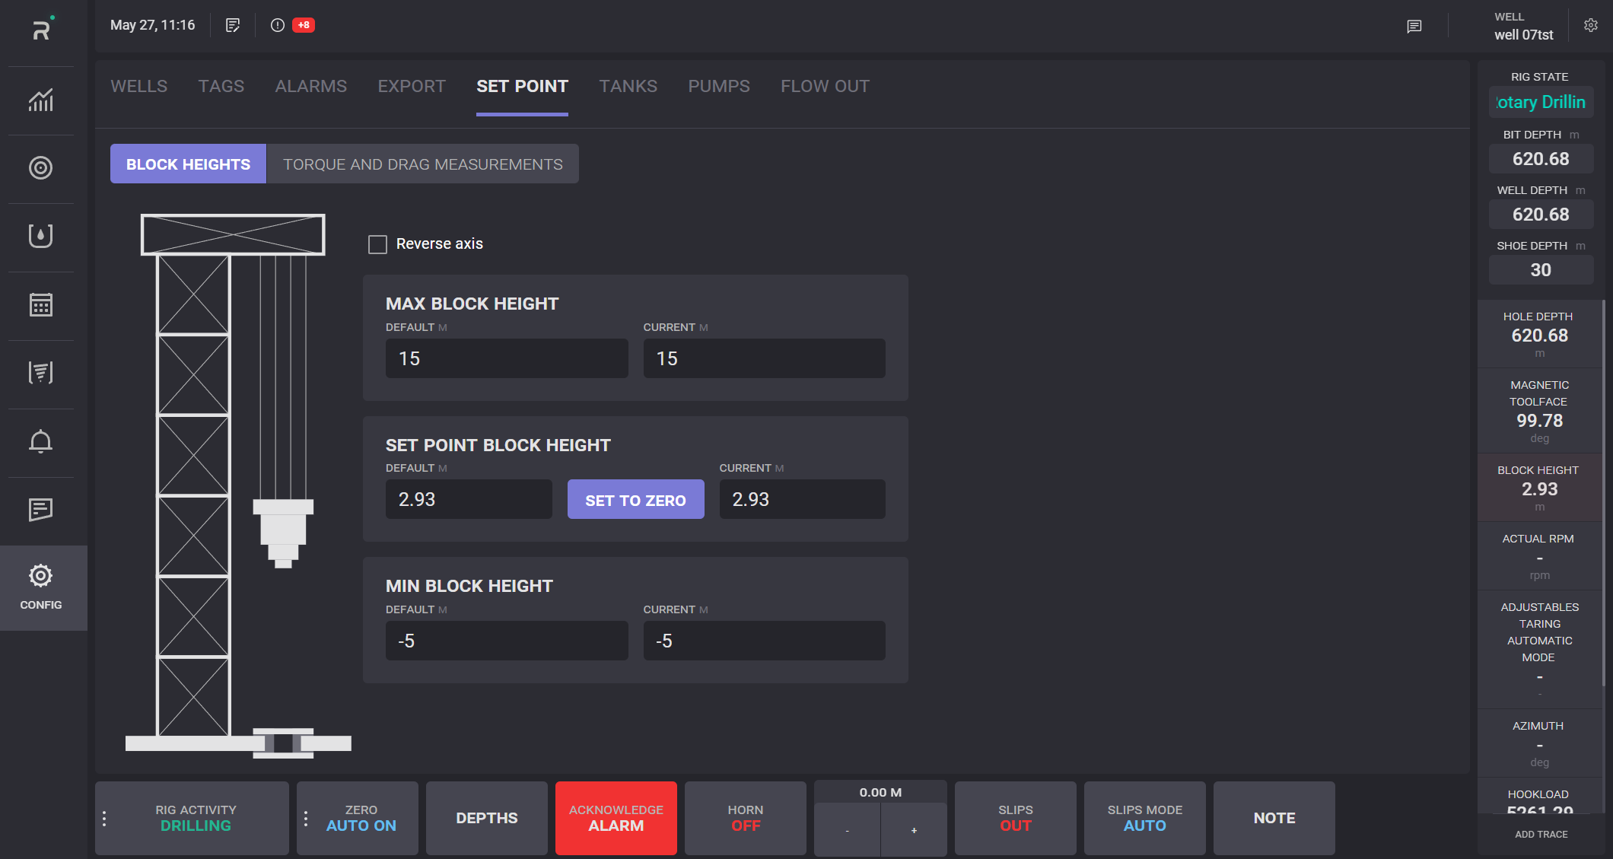This screenshot has height=859, width=1613.
Task: Open the Rig State Rotary Drilling selector
Action: [x=1540, y=102]
